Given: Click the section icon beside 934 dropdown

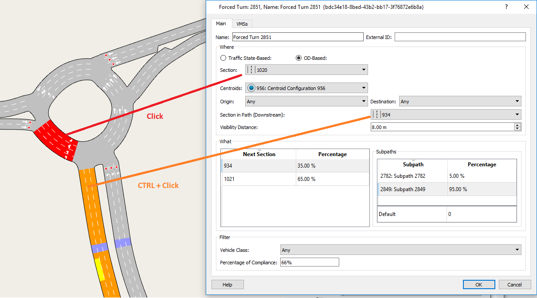Looking at the screenshot, I should [376, 115].
